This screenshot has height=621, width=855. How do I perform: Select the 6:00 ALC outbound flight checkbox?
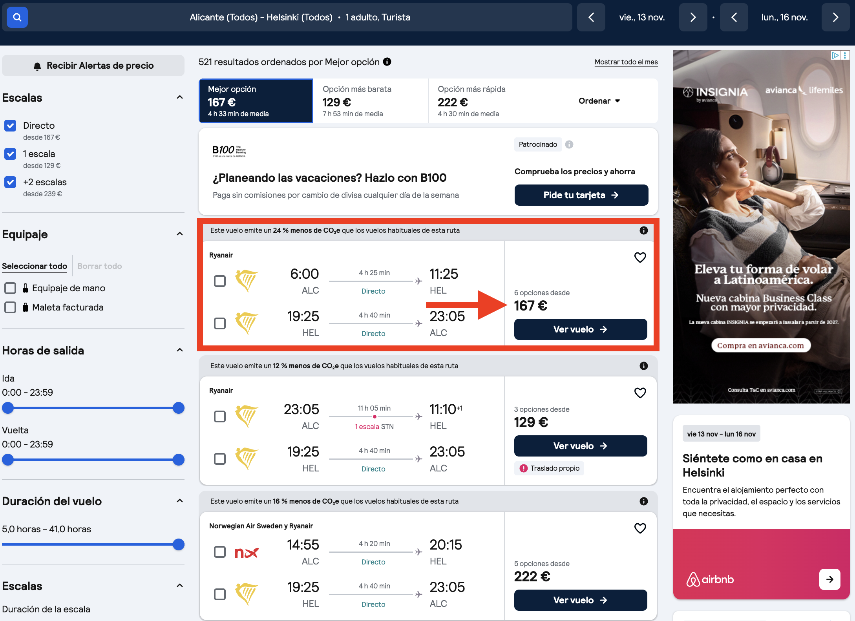(x=220, y=281)
